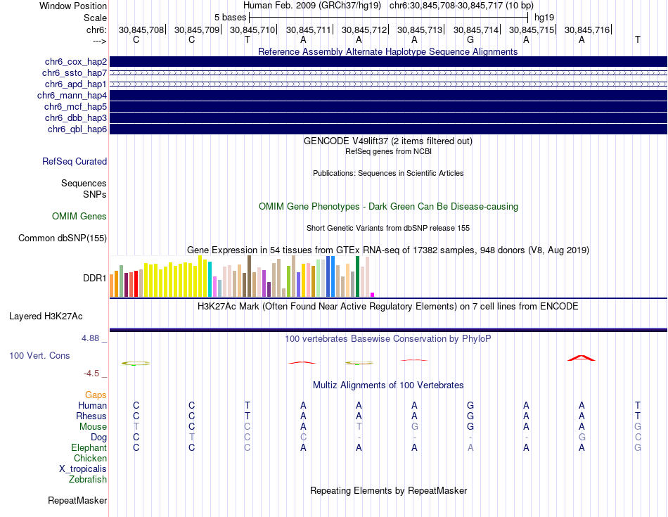Click the OMIM Genes side label
Viewport: 668px width, 517px height.
(x=79, y=217)
